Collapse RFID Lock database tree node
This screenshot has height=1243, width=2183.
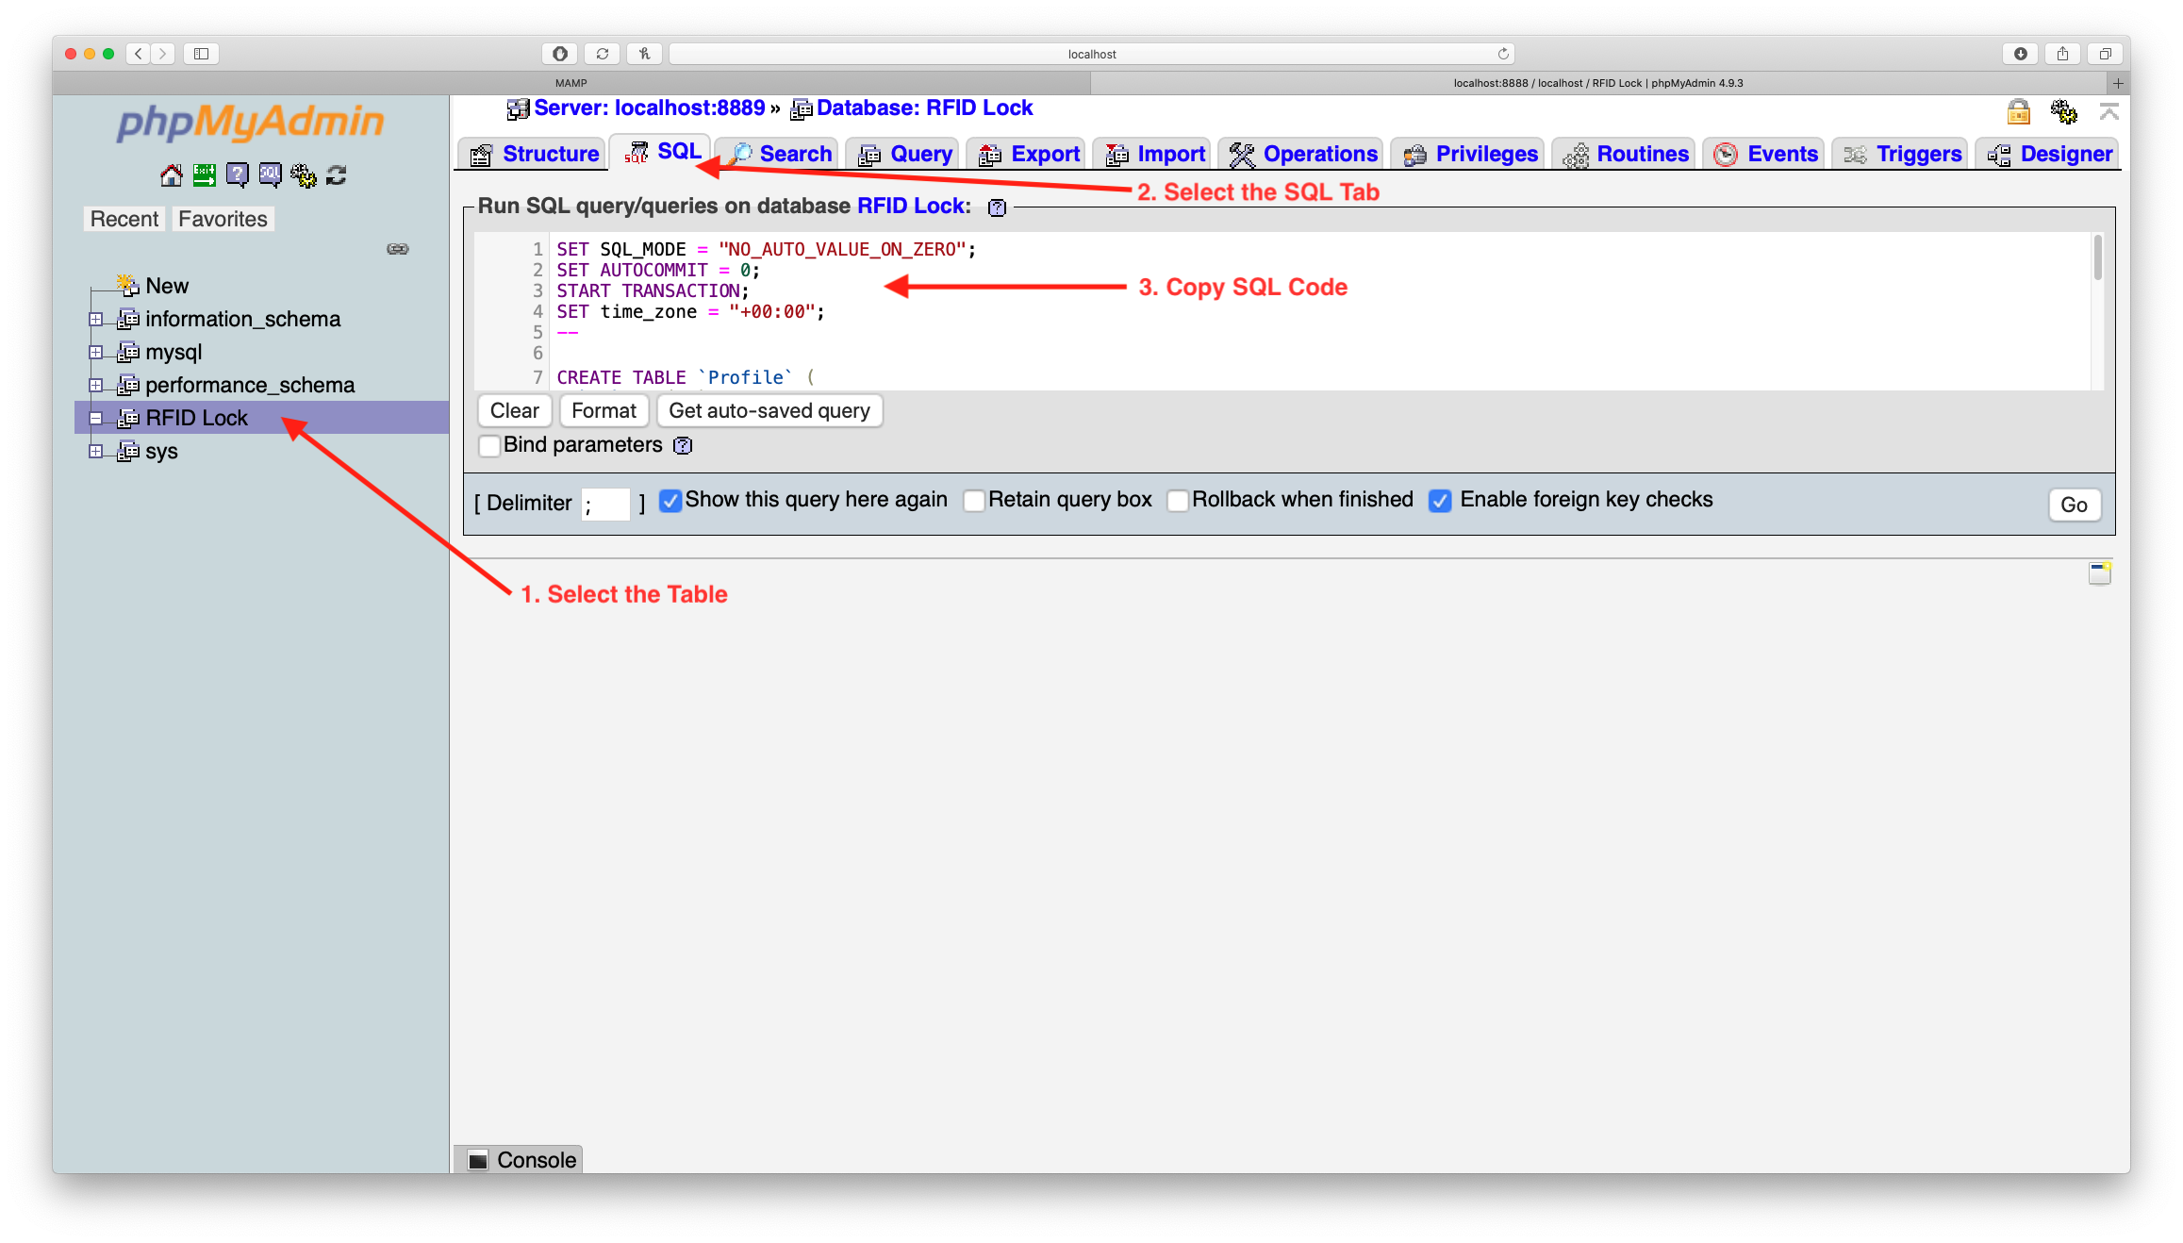click(95, 419)
